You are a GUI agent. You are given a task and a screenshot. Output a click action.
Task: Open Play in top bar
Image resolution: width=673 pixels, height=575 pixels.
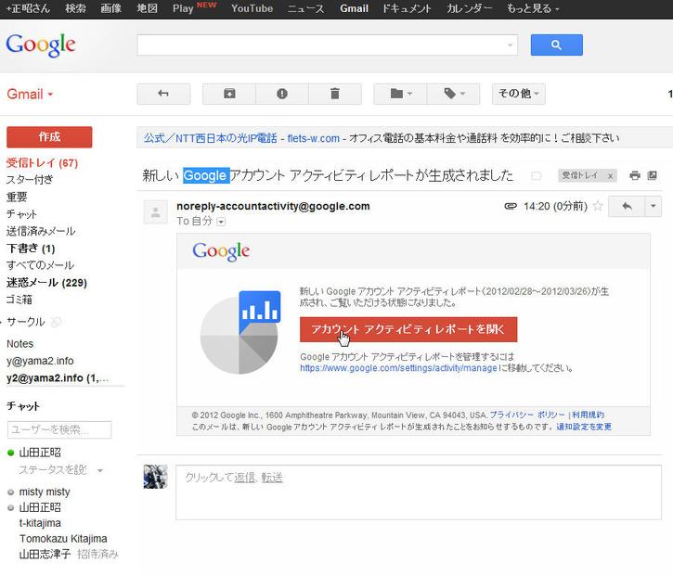[x=183, y=8]
